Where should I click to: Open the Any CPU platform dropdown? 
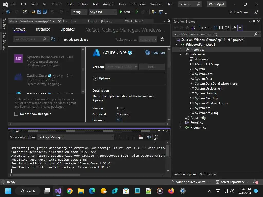103,12
